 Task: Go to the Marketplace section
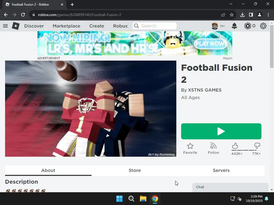(66, 26)
